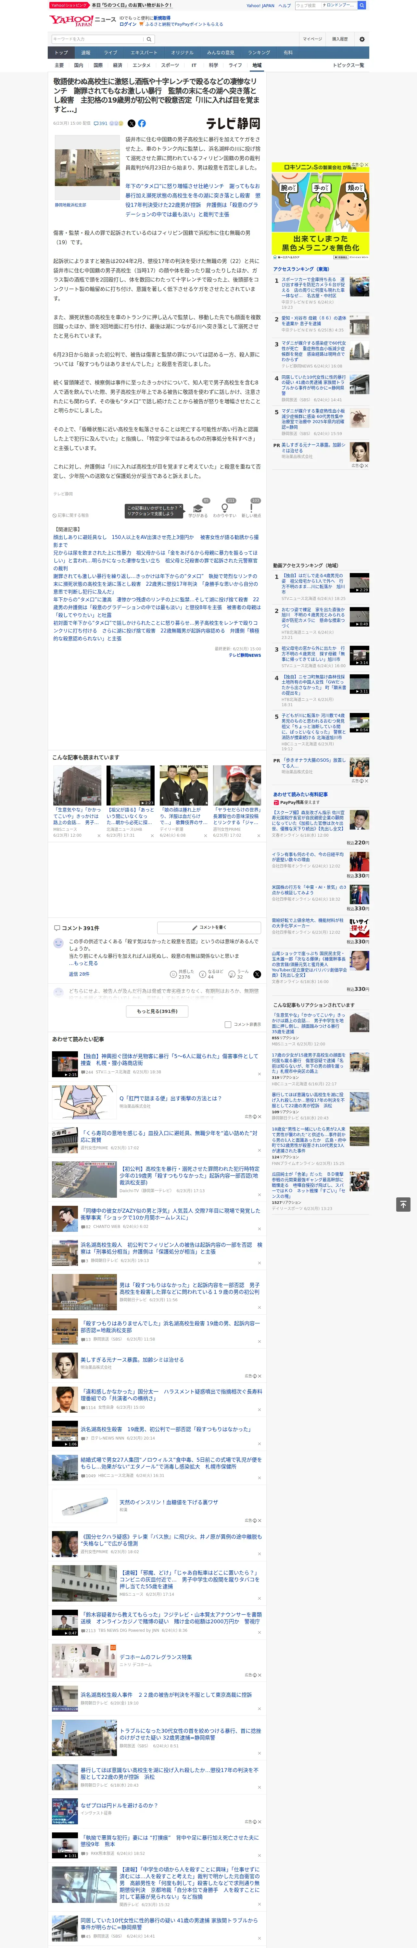Open マイページ link
Image resolution: width=417 pixels, height=1948 pixels.
point(312,39)
